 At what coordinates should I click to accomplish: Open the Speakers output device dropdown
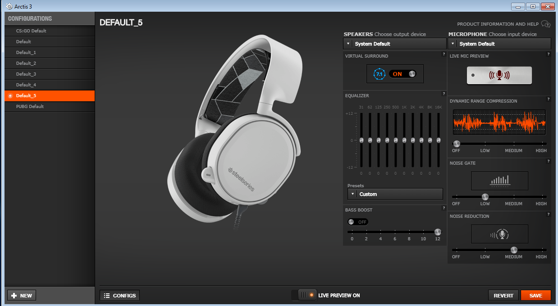[395, 44]
